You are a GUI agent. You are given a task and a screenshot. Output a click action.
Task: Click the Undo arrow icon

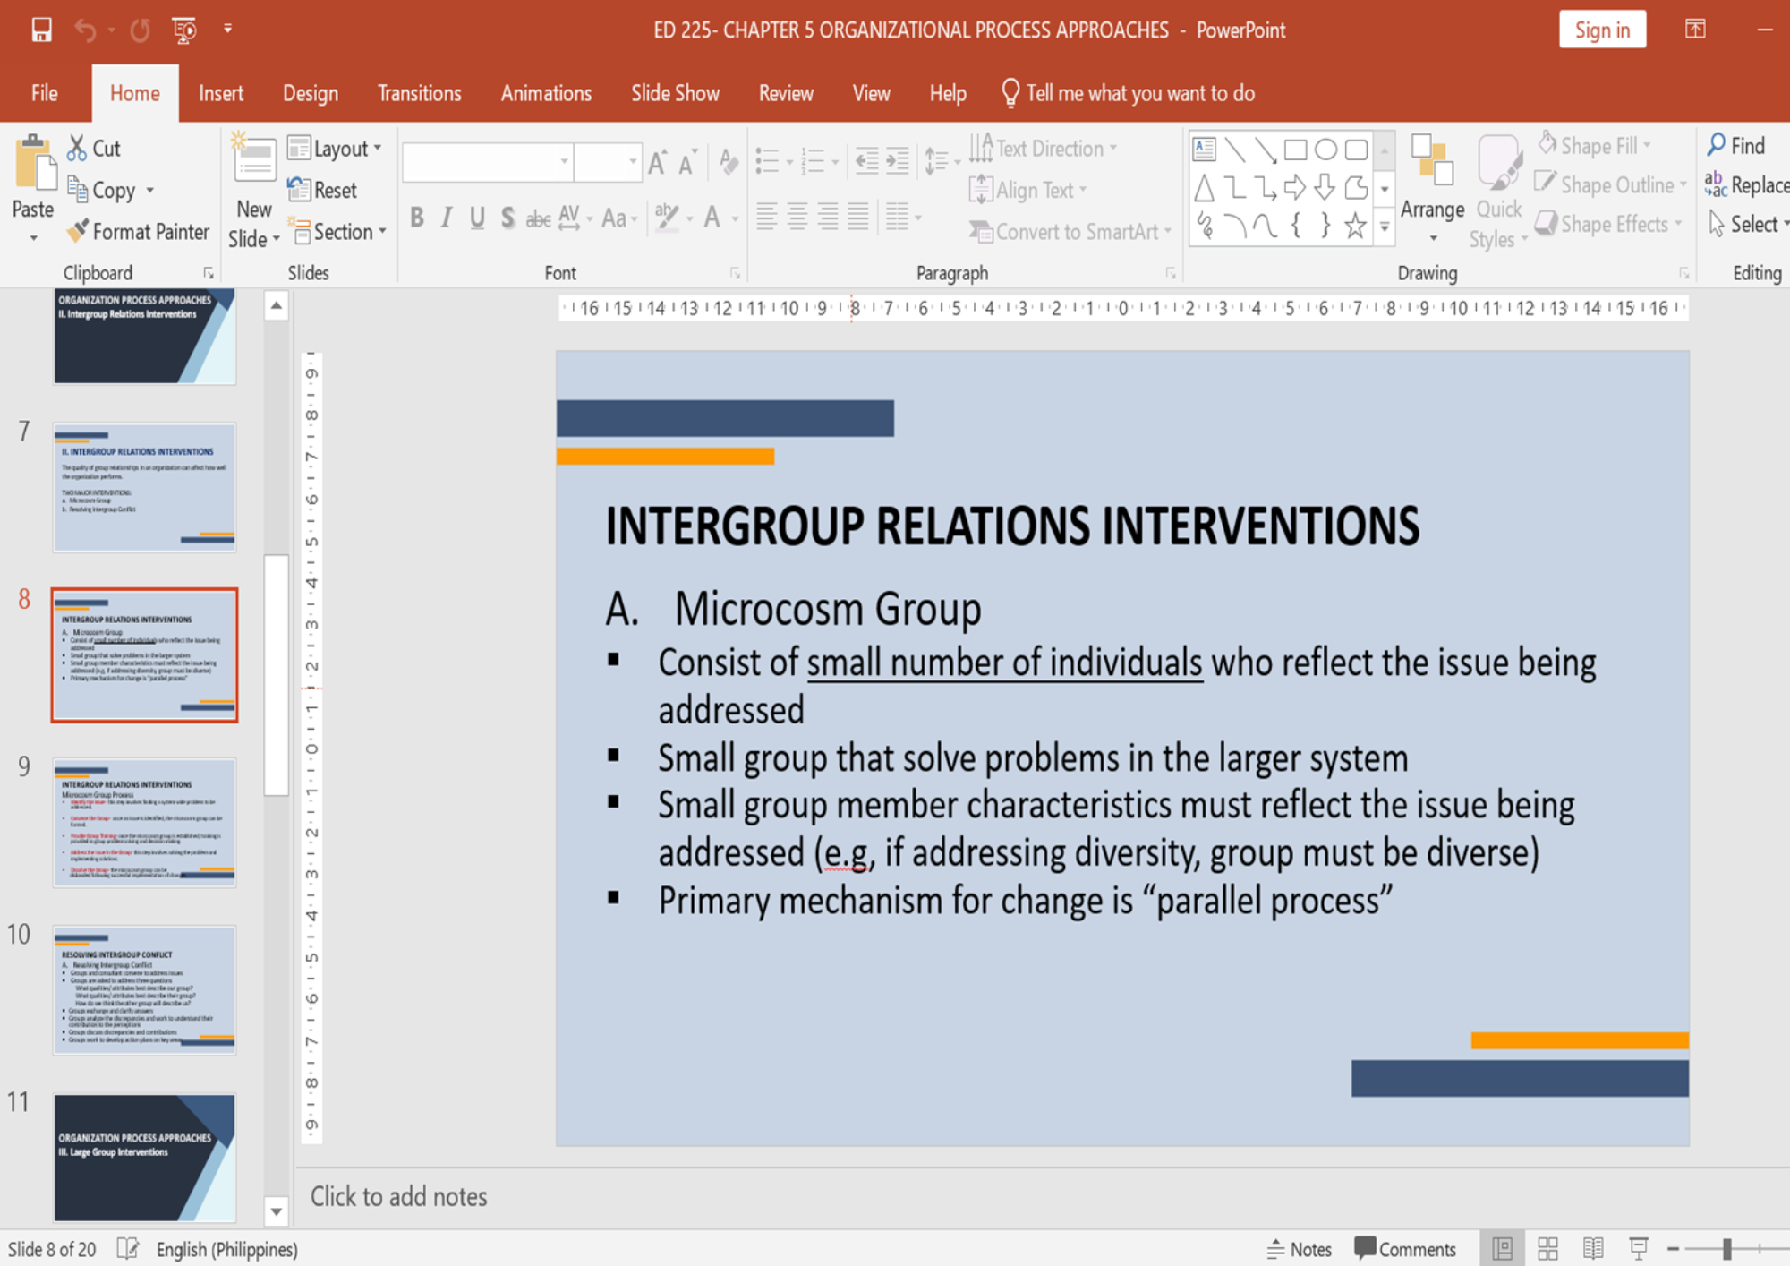(85, 30)
